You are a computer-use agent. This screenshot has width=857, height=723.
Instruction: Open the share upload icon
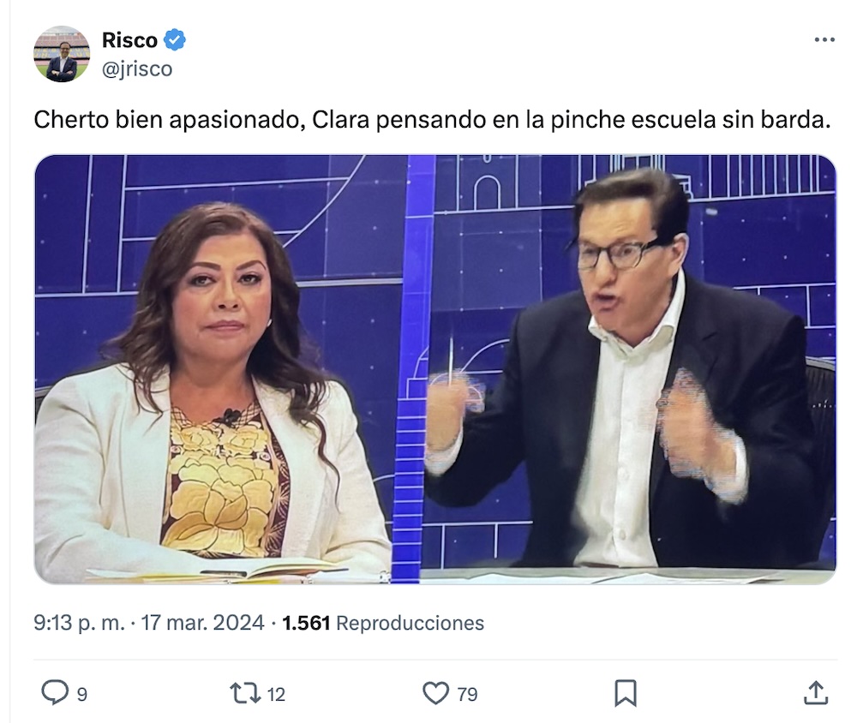pyautogui.click(x=816, y=692)
